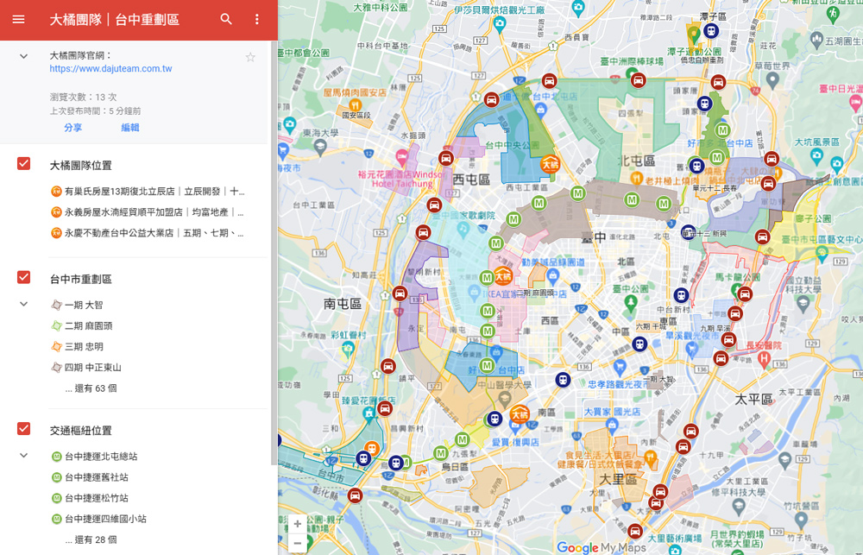Screen dimensions: 863x555
Task: Collapse the map description chevron
Action: pyautogui.click(x=23, y=56)
